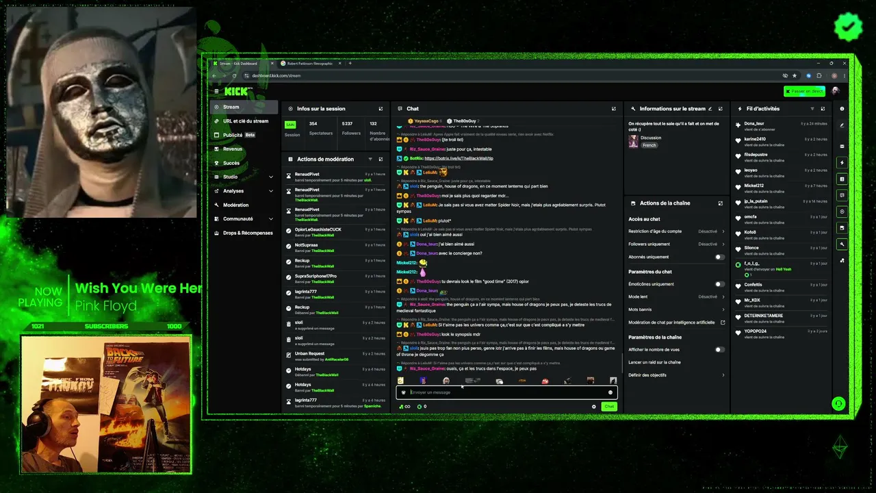Send message with green Chat button

(608, 407)
